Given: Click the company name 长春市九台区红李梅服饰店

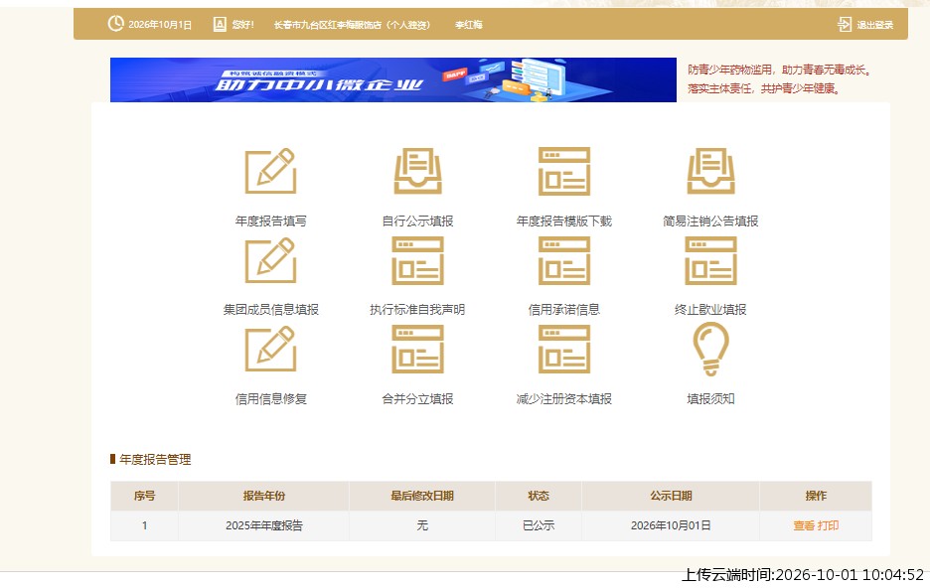Looking at the screenshot, I should click(328, 25).
